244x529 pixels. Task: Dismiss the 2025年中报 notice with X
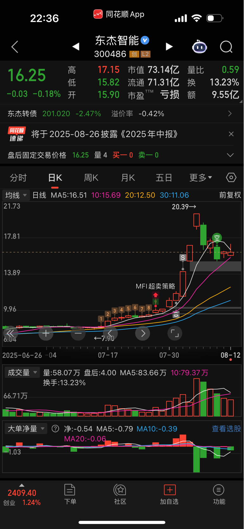point(231,134)
